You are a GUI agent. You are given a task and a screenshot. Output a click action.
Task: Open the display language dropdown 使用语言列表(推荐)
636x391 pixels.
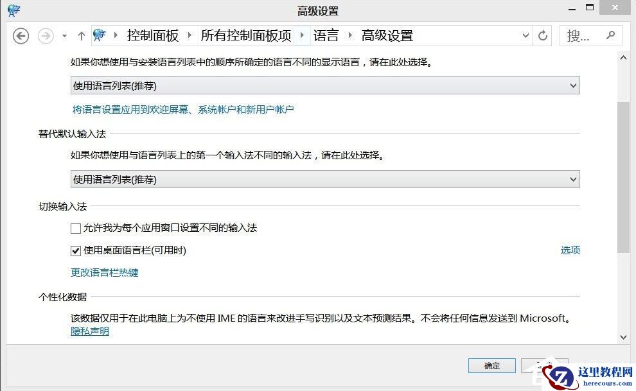[572, 85]
